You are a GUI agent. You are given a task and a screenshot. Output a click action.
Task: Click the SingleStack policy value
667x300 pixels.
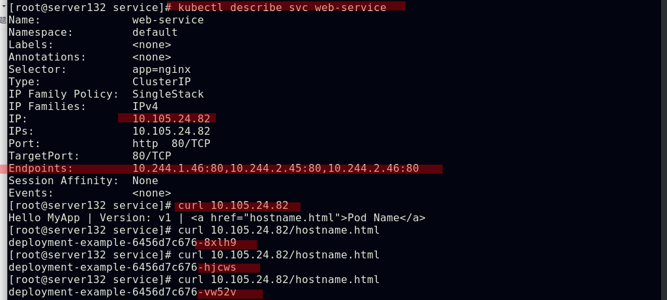point(168,94)
